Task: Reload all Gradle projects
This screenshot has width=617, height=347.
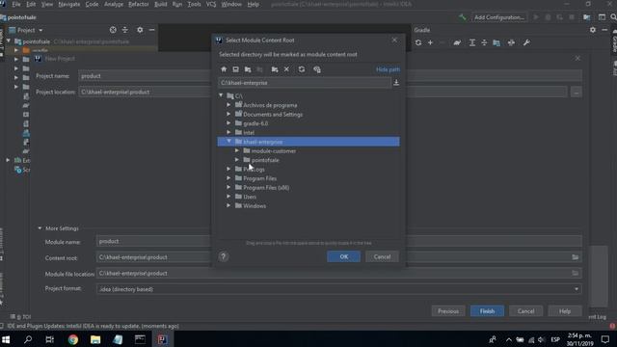Action: coord(418,42)
